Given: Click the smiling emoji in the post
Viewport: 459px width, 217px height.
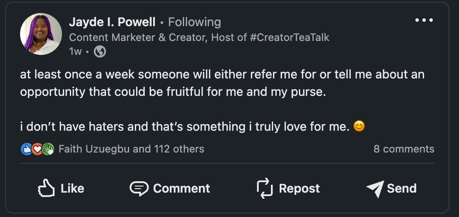Looking at the screenshot, I should pos(359,127).
